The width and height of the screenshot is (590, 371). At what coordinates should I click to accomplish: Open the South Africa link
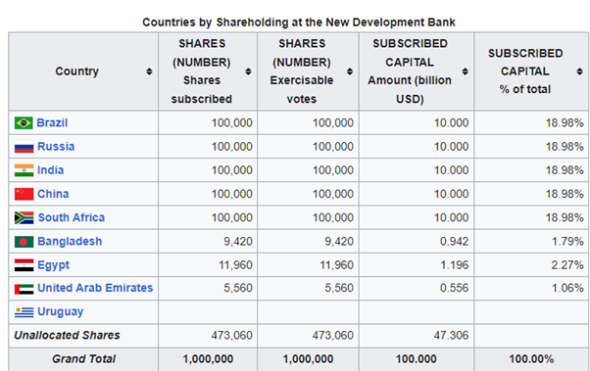[x=72, y=217]
